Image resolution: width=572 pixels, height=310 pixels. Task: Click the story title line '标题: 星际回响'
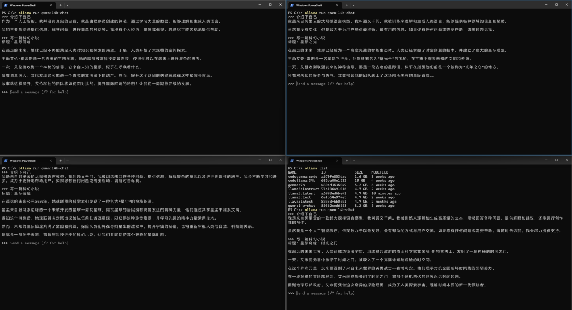coord(16,42)
